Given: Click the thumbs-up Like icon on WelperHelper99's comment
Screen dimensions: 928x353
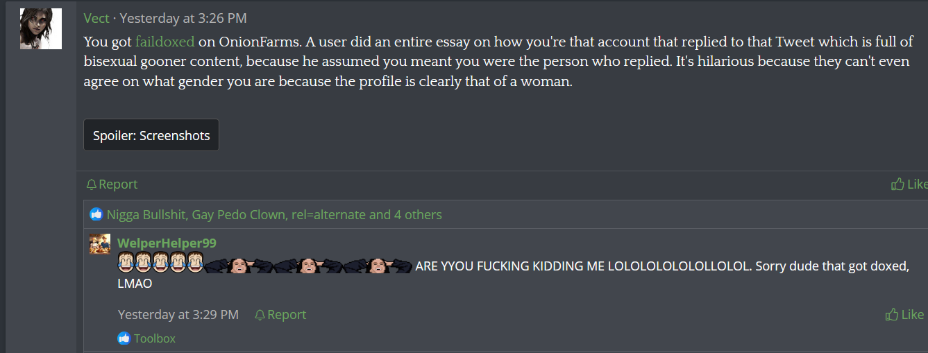Looking at the screenshot, I should [892, 314].
